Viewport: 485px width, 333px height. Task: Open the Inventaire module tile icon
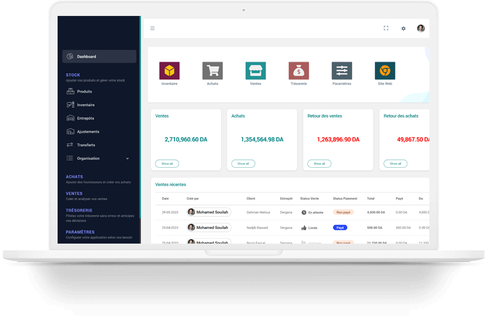coord(169,70)
